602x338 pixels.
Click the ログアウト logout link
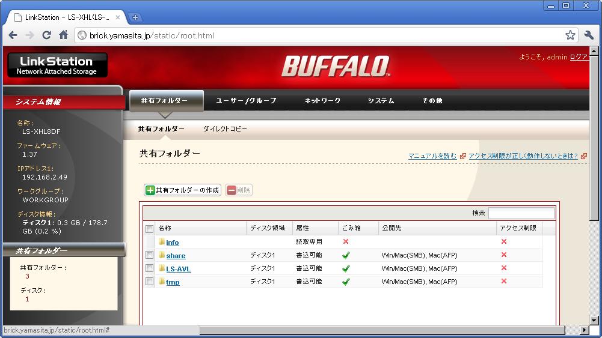[x=579, y=57]
